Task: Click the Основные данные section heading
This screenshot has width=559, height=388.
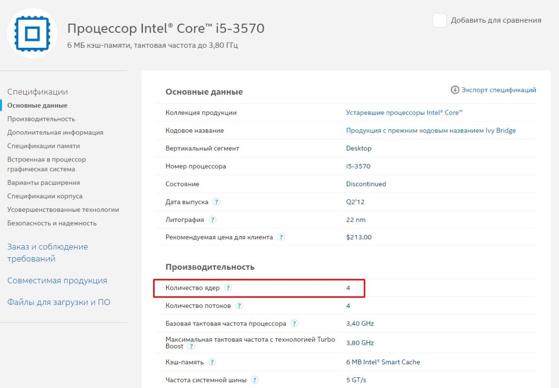Action: [204, 92]
